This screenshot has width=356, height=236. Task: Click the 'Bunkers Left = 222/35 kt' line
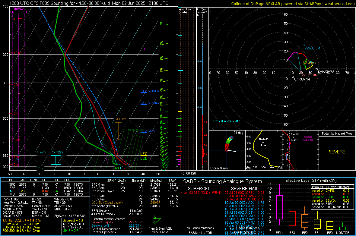117,225
